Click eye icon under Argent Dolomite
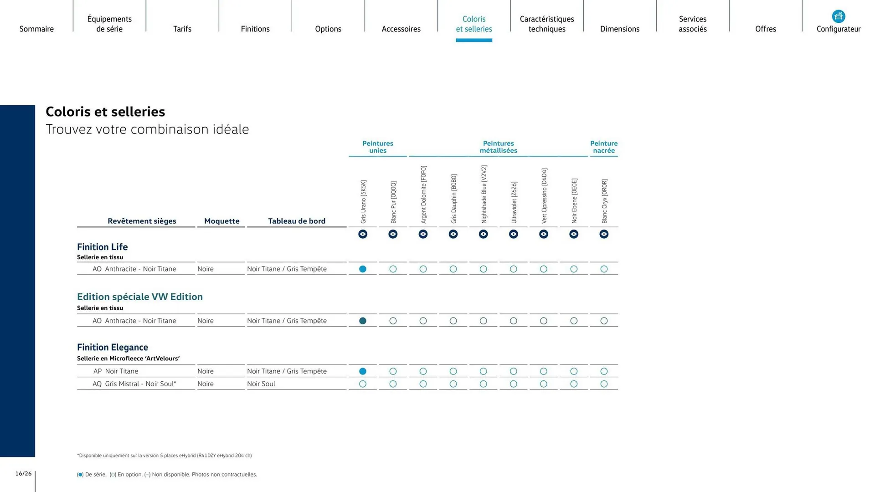 coord(423,234)
